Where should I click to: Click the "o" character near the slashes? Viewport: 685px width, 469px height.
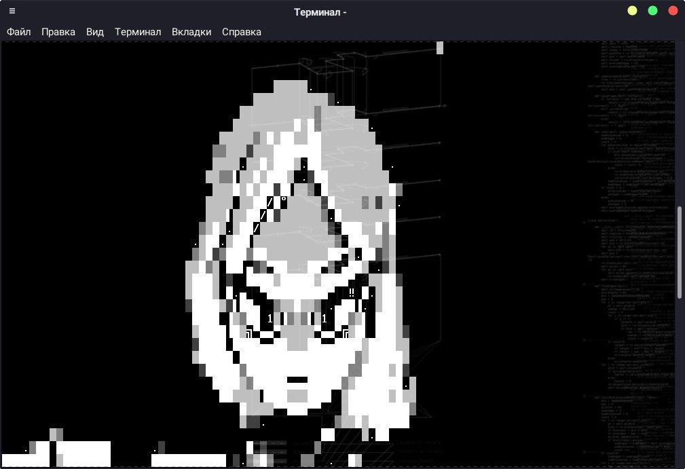284,200
